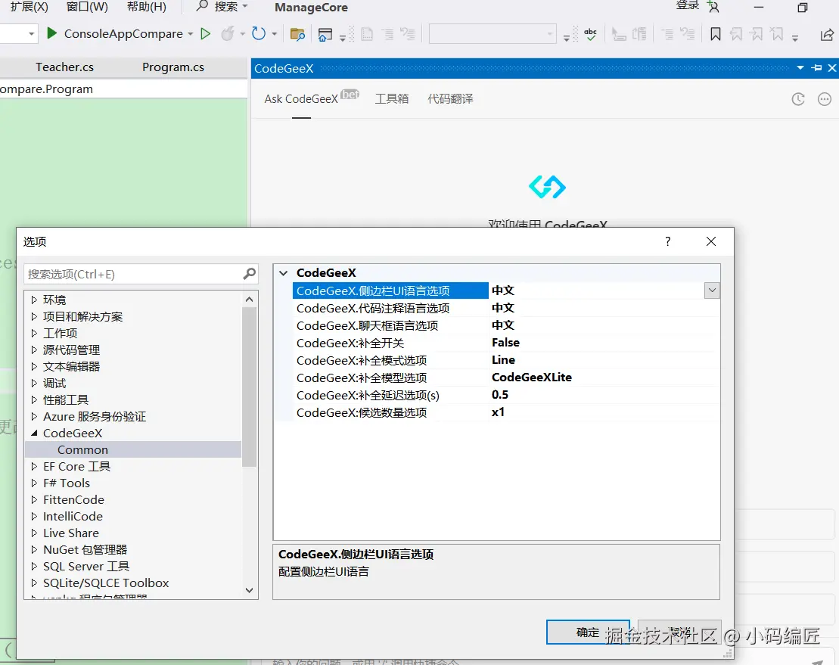This screenshot has width=839, height=665.
Task: Click the hot reload flame icon
Action: (x=228, y=34)
